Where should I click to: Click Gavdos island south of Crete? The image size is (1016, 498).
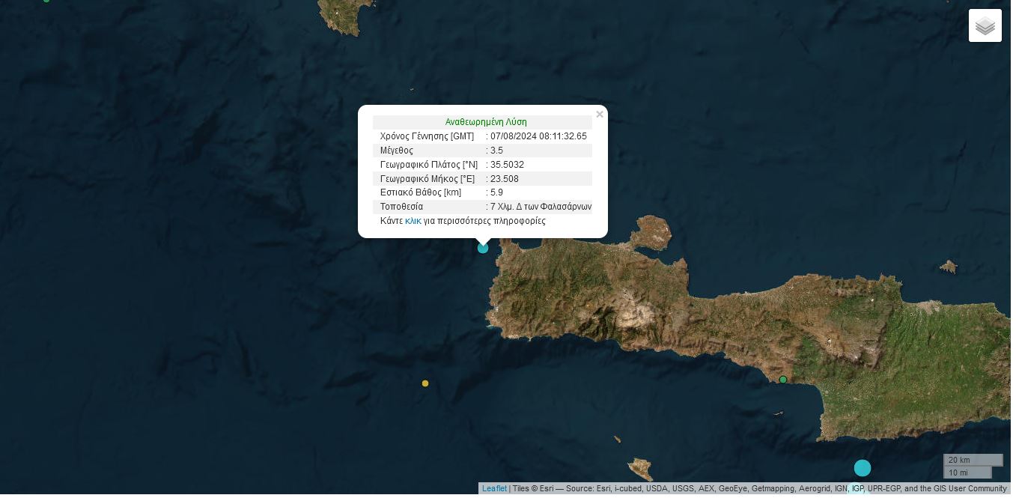pyautogui.click(x=640, y=468)
